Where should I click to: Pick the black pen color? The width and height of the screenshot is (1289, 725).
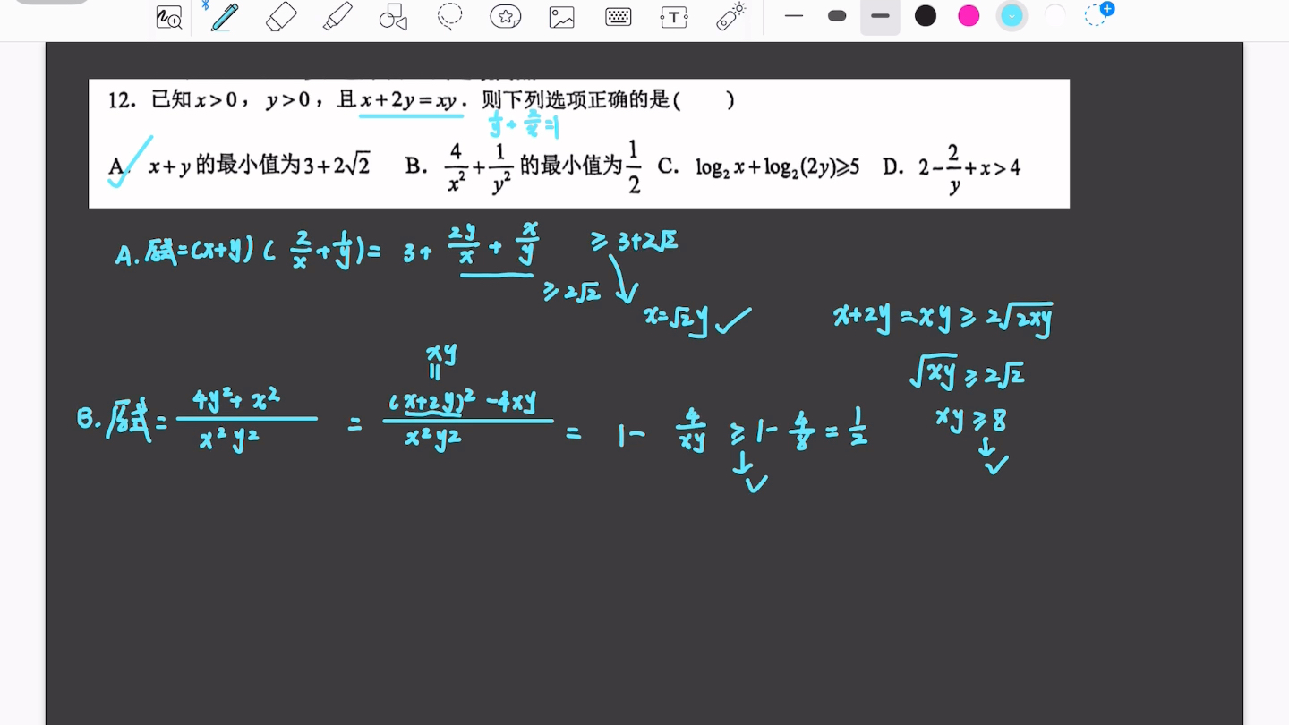[926, 16]
